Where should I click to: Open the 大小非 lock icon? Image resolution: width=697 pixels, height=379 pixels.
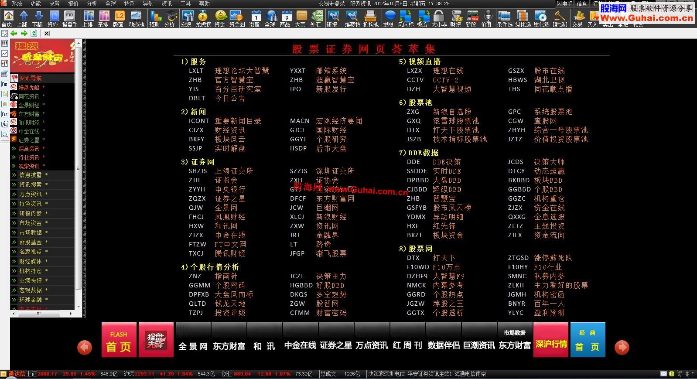439,18
